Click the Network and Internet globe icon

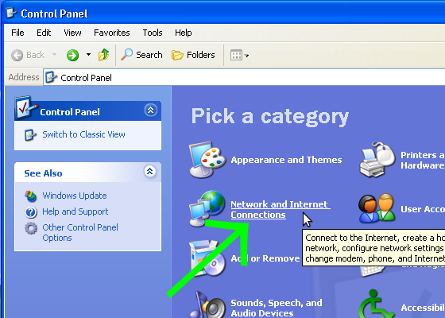[207, 208]
